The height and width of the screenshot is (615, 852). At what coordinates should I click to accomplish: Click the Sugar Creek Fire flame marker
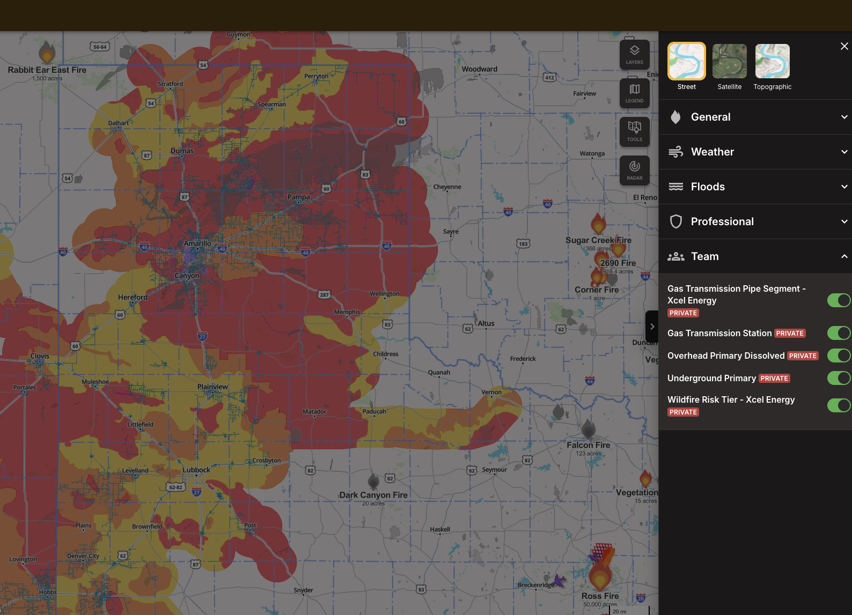pos(598,224)
